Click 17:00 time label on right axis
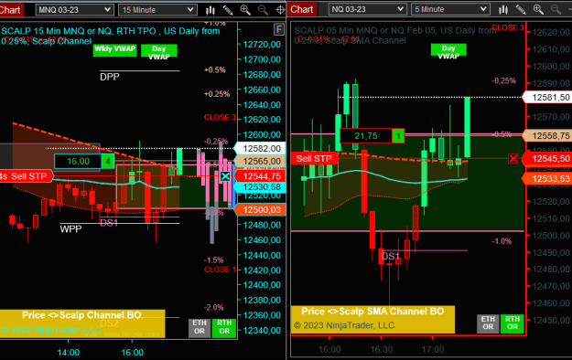This screenshot has width=572, height=360. [x=433, y=349]
